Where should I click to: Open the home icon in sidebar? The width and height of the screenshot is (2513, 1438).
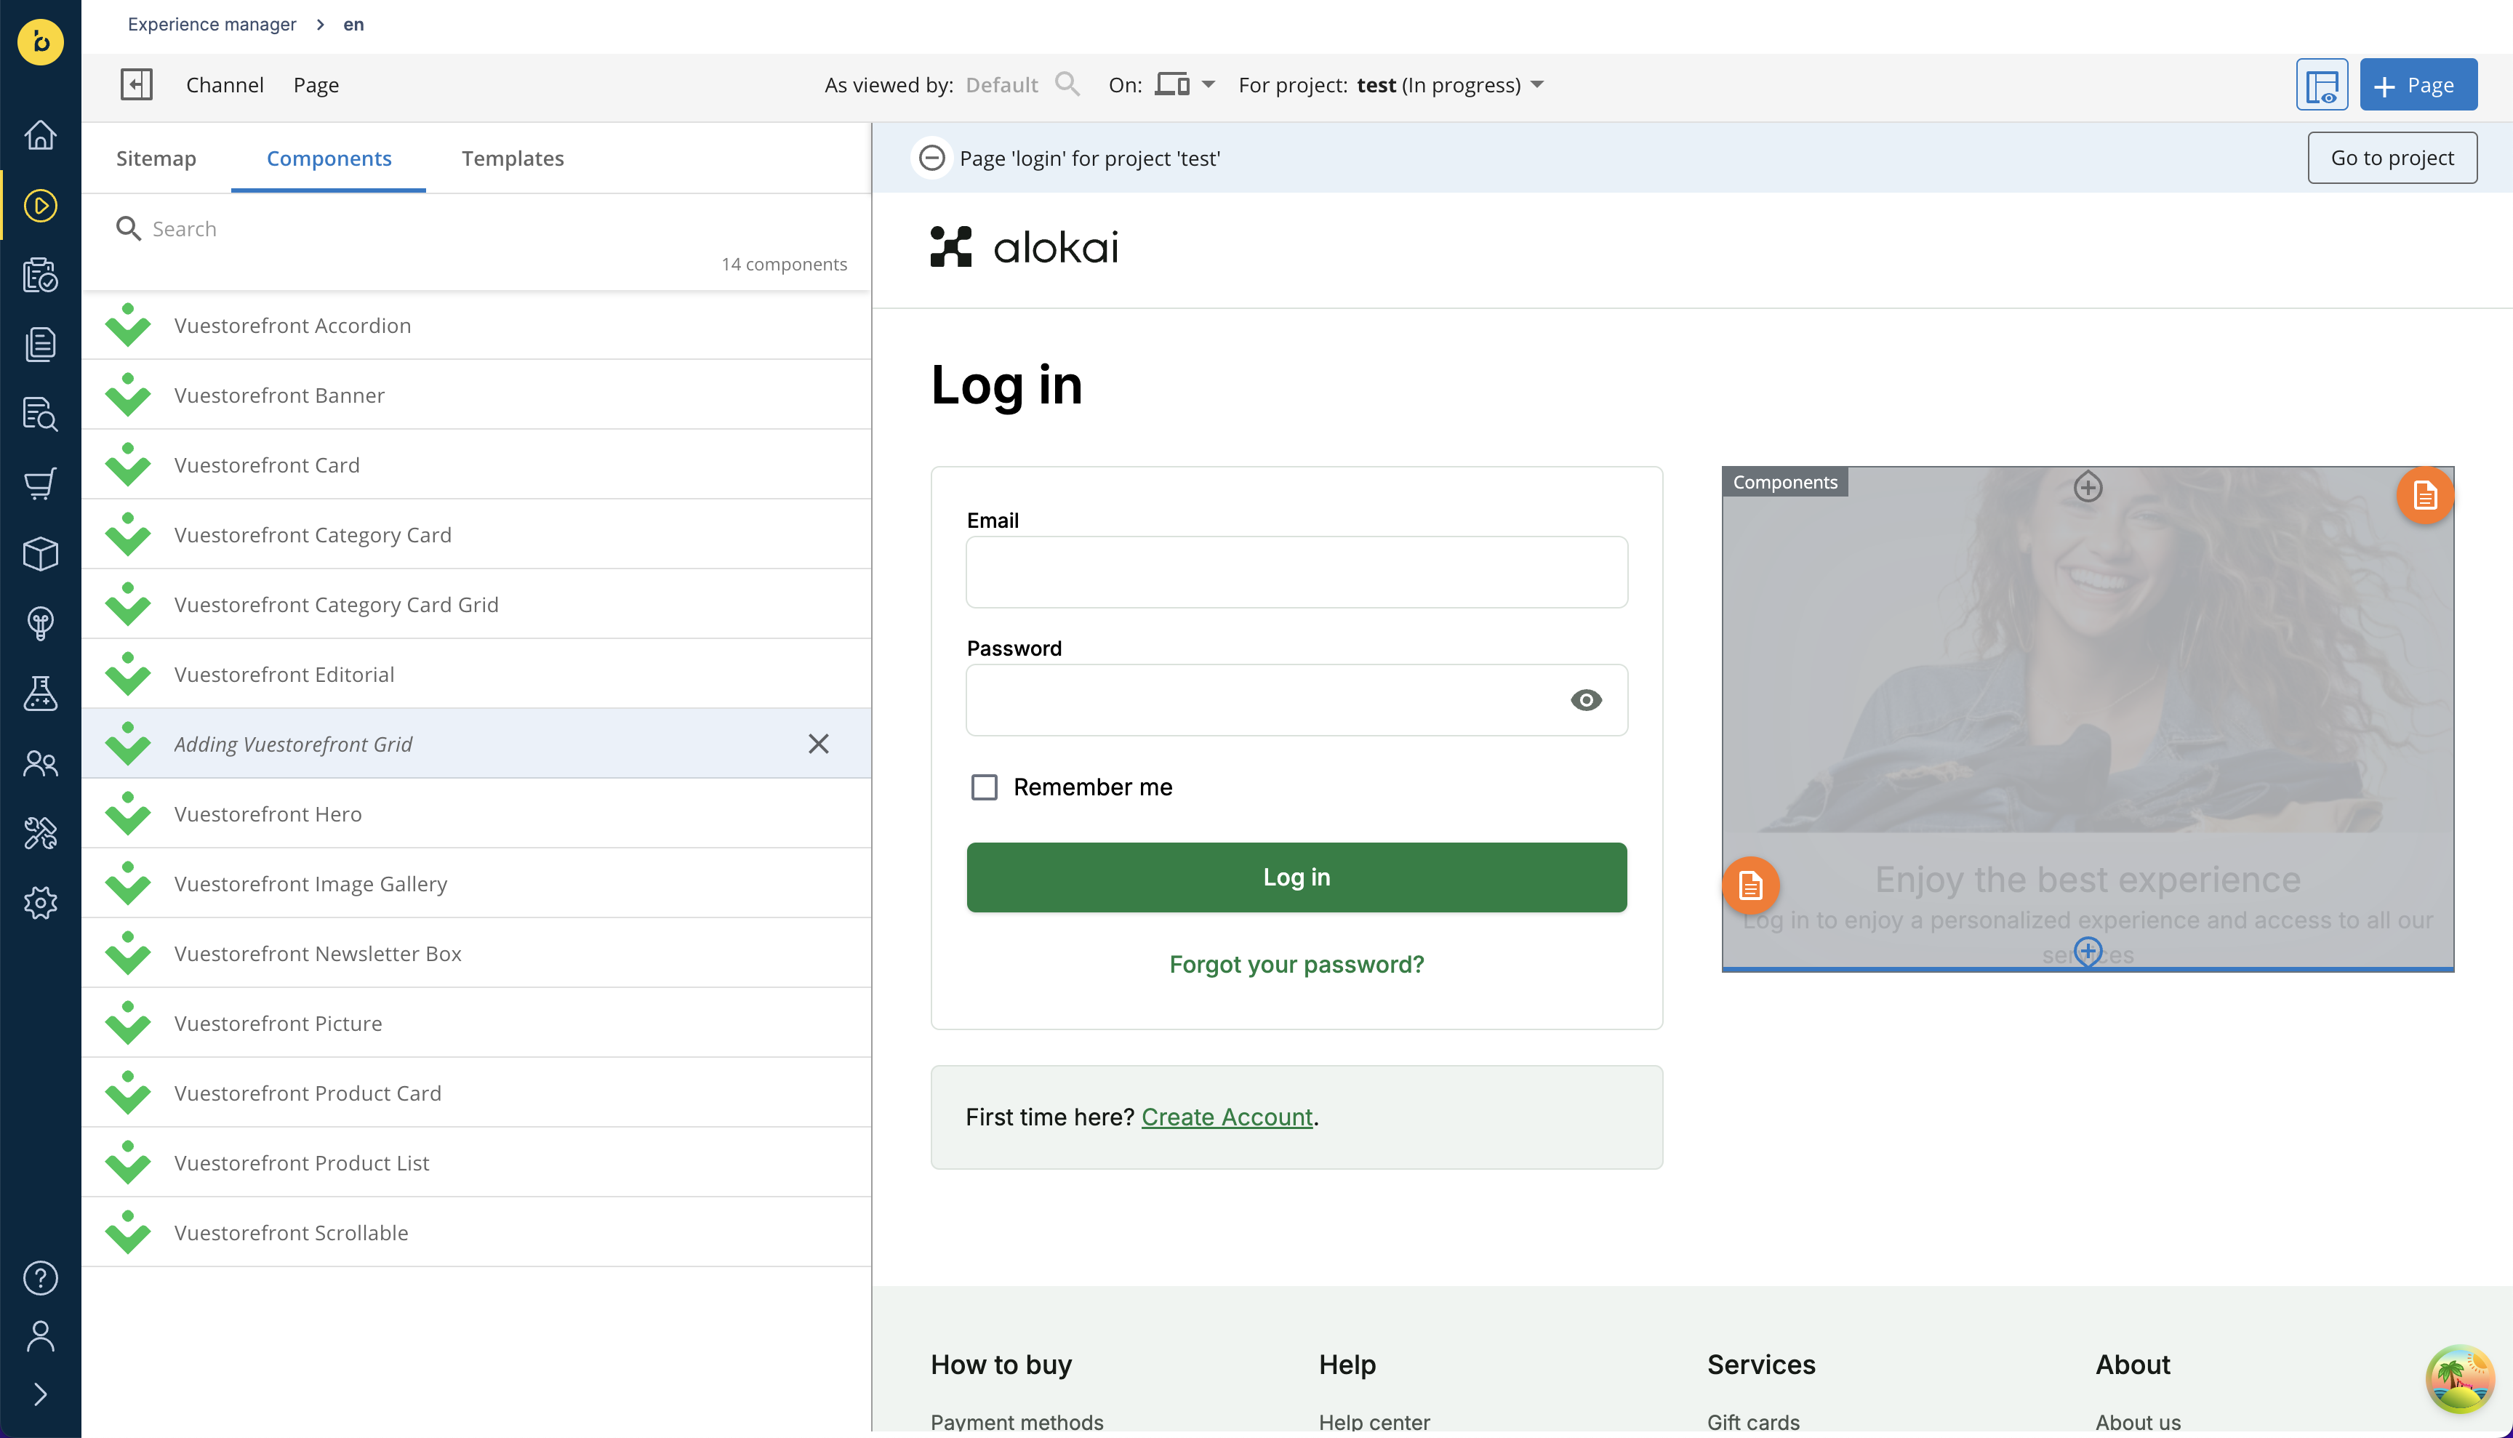41,135
